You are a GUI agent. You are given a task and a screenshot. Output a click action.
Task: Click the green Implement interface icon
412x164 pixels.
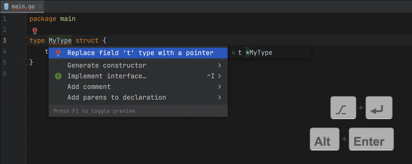click(x=58, y=76)
